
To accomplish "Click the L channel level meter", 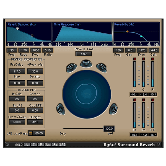I will [134, 74].
